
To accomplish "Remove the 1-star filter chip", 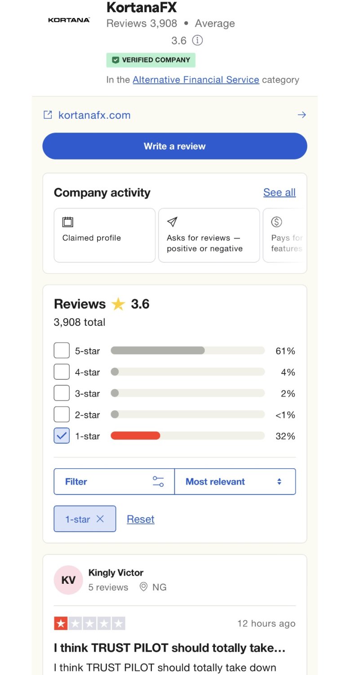I will coord(85,519).
